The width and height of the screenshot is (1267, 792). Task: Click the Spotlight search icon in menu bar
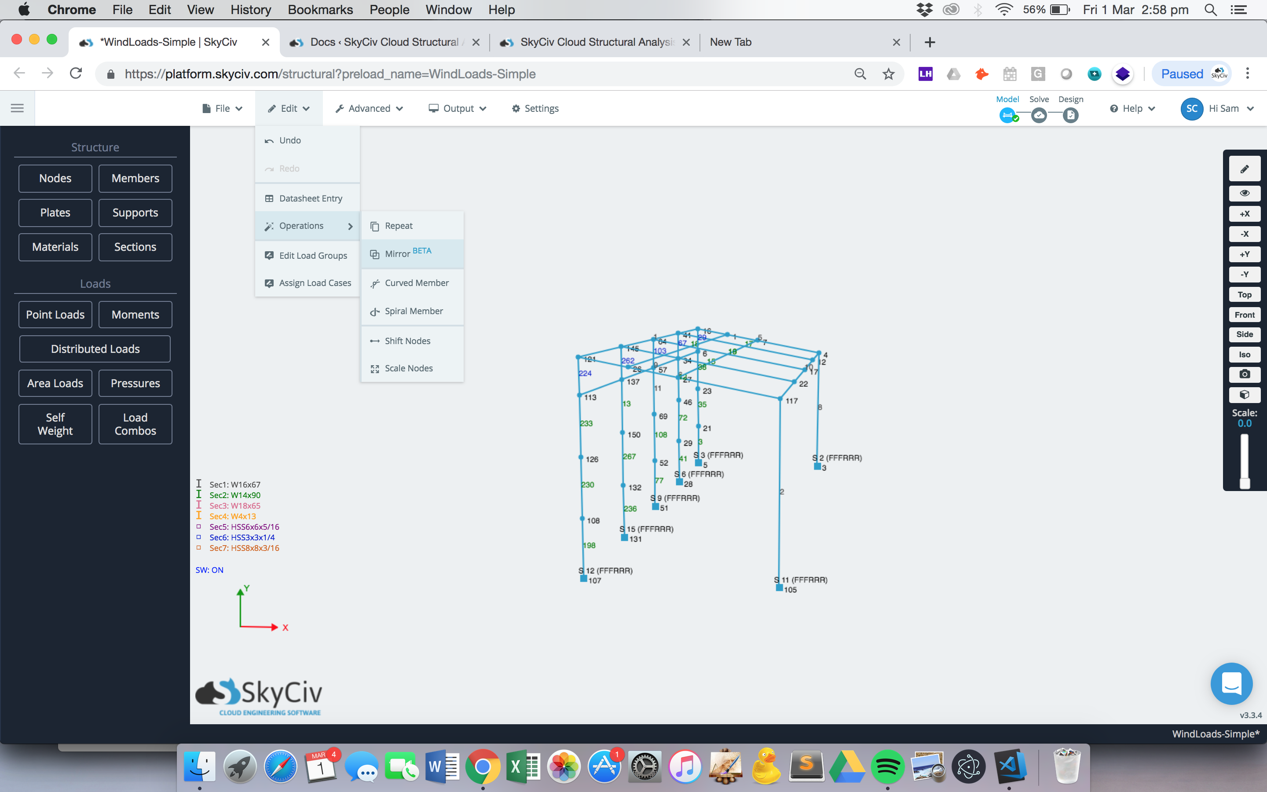[x=1210, y=9]
